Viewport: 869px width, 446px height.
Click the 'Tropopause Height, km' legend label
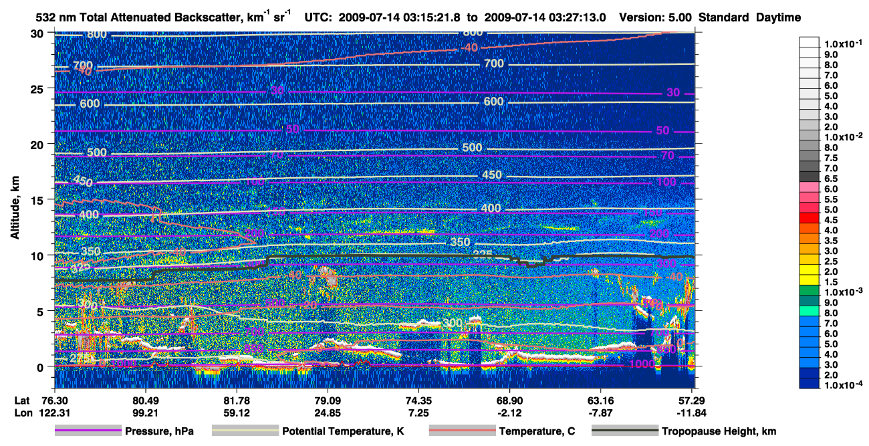click(x=719, y=431)
